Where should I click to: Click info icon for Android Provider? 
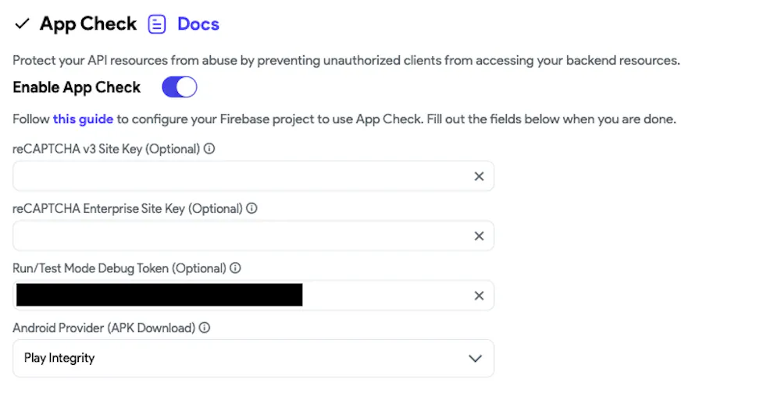coord(204,327)
